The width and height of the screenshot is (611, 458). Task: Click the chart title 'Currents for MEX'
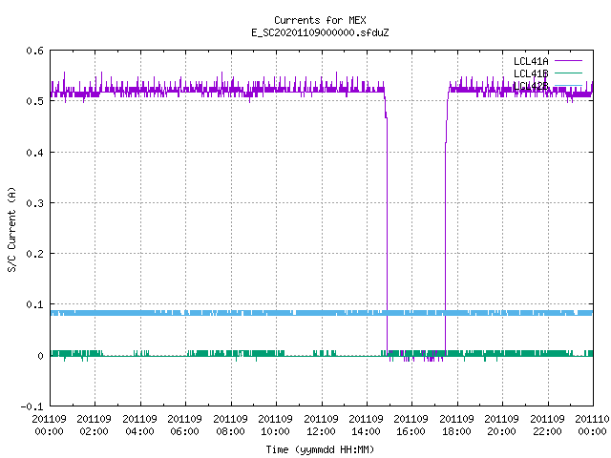click(320, 20)
